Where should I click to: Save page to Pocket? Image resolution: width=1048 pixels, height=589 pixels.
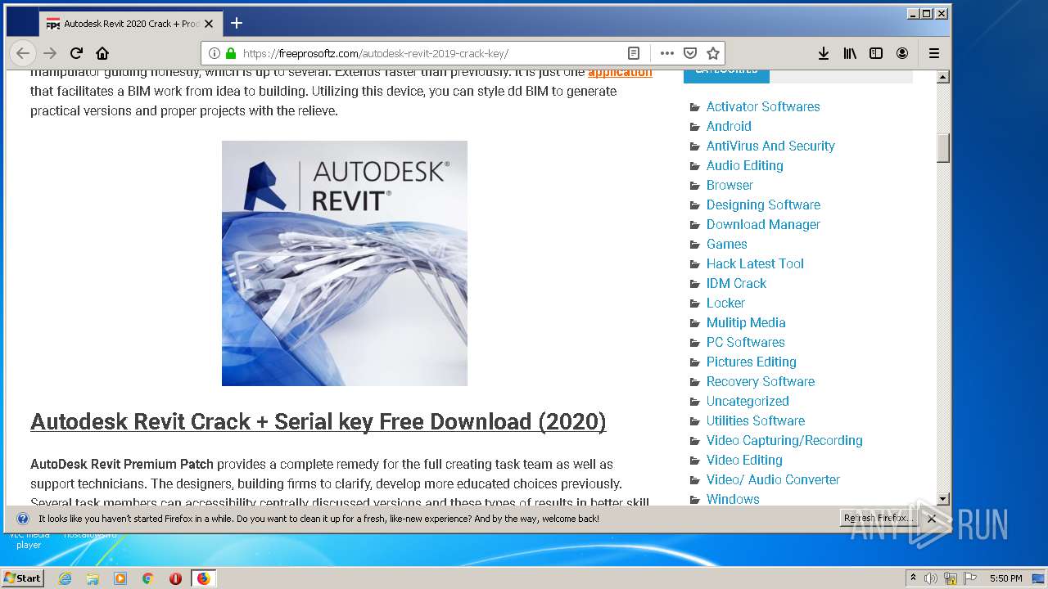pyautogui.click(x=690, y=53)
